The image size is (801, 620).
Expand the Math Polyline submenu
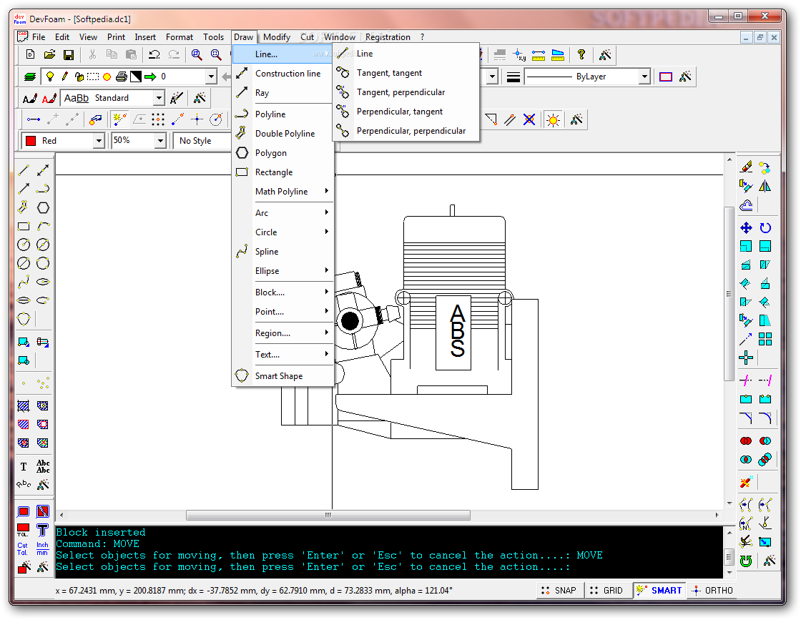[283, 192]
